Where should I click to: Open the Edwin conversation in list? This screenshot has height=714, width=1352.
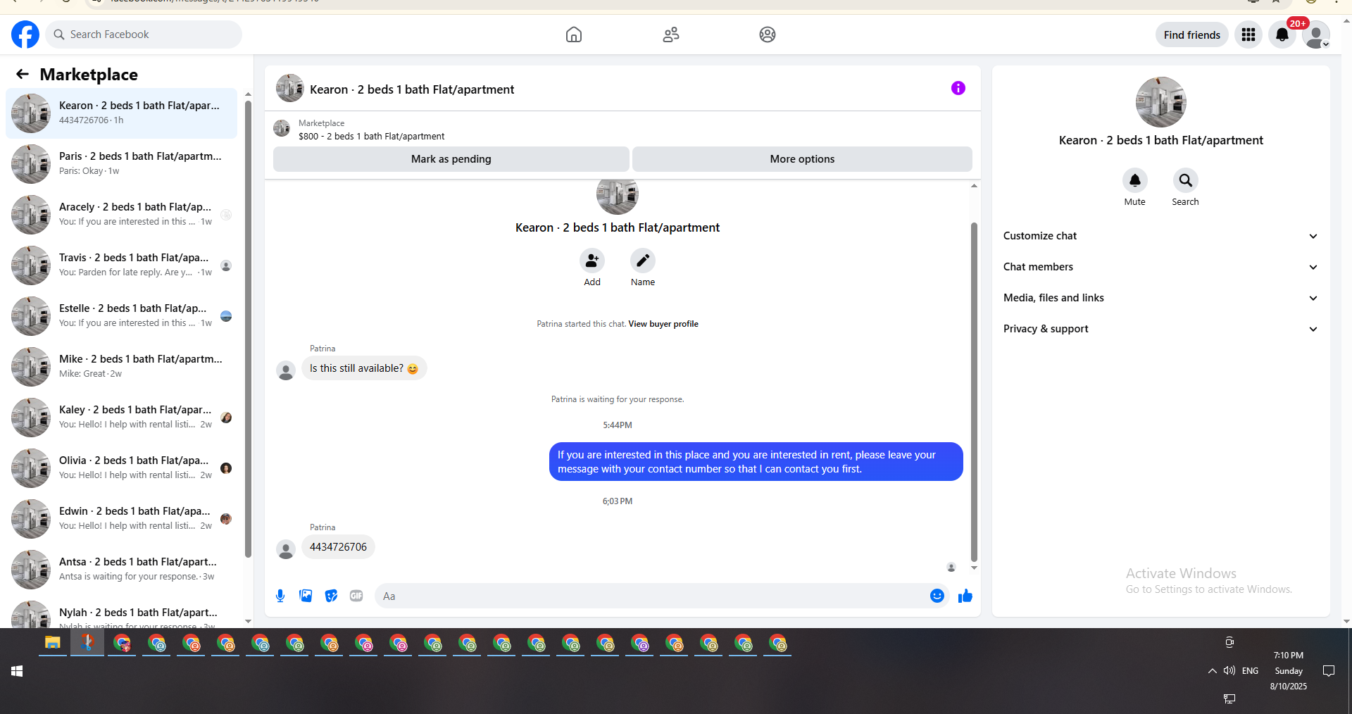coord(121,518)
